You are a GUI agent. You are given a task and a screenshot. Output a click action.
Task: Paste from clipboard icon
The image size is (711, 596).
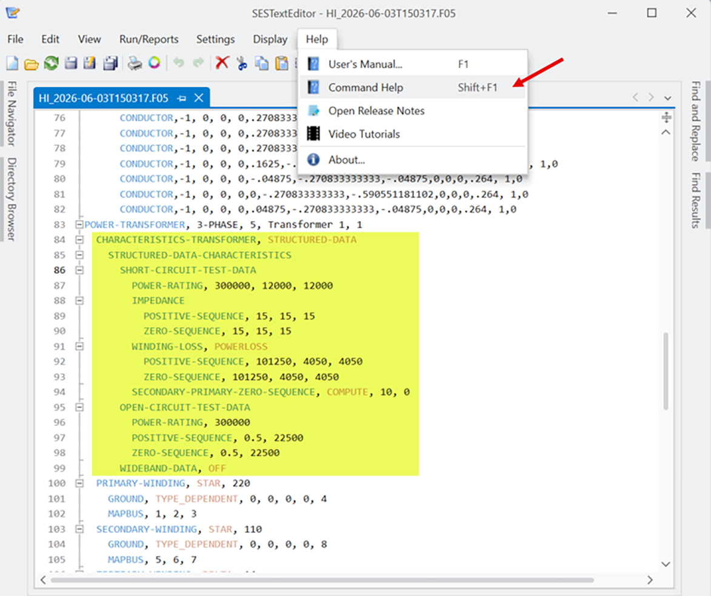click(x=282, y=63)
